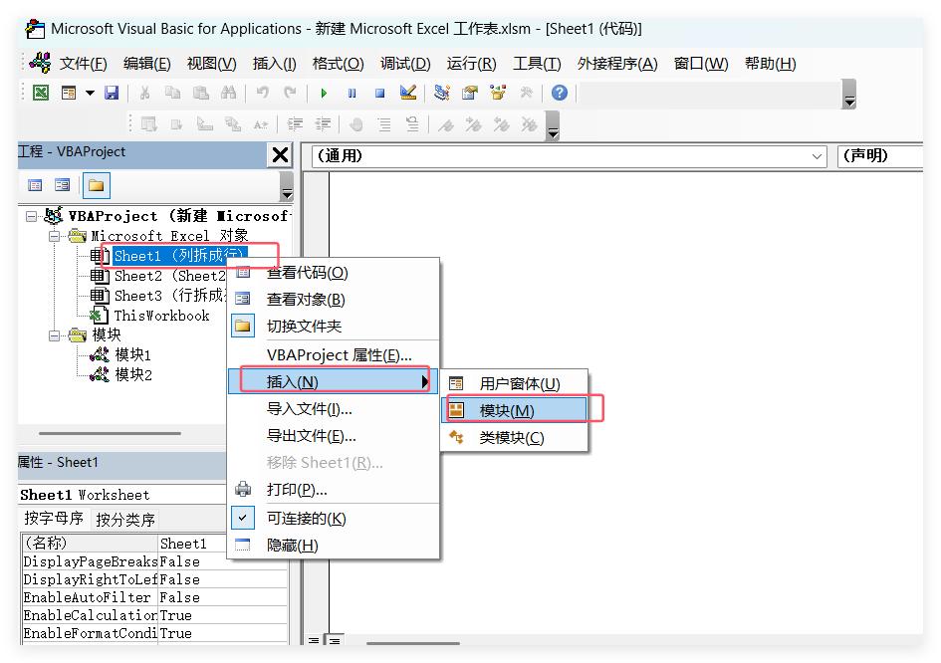Image resolution: width=941 pixels, height=663 pixels.
Task: Click the Break pause icon
Action: pyautogui.click(x=353, y=93)
